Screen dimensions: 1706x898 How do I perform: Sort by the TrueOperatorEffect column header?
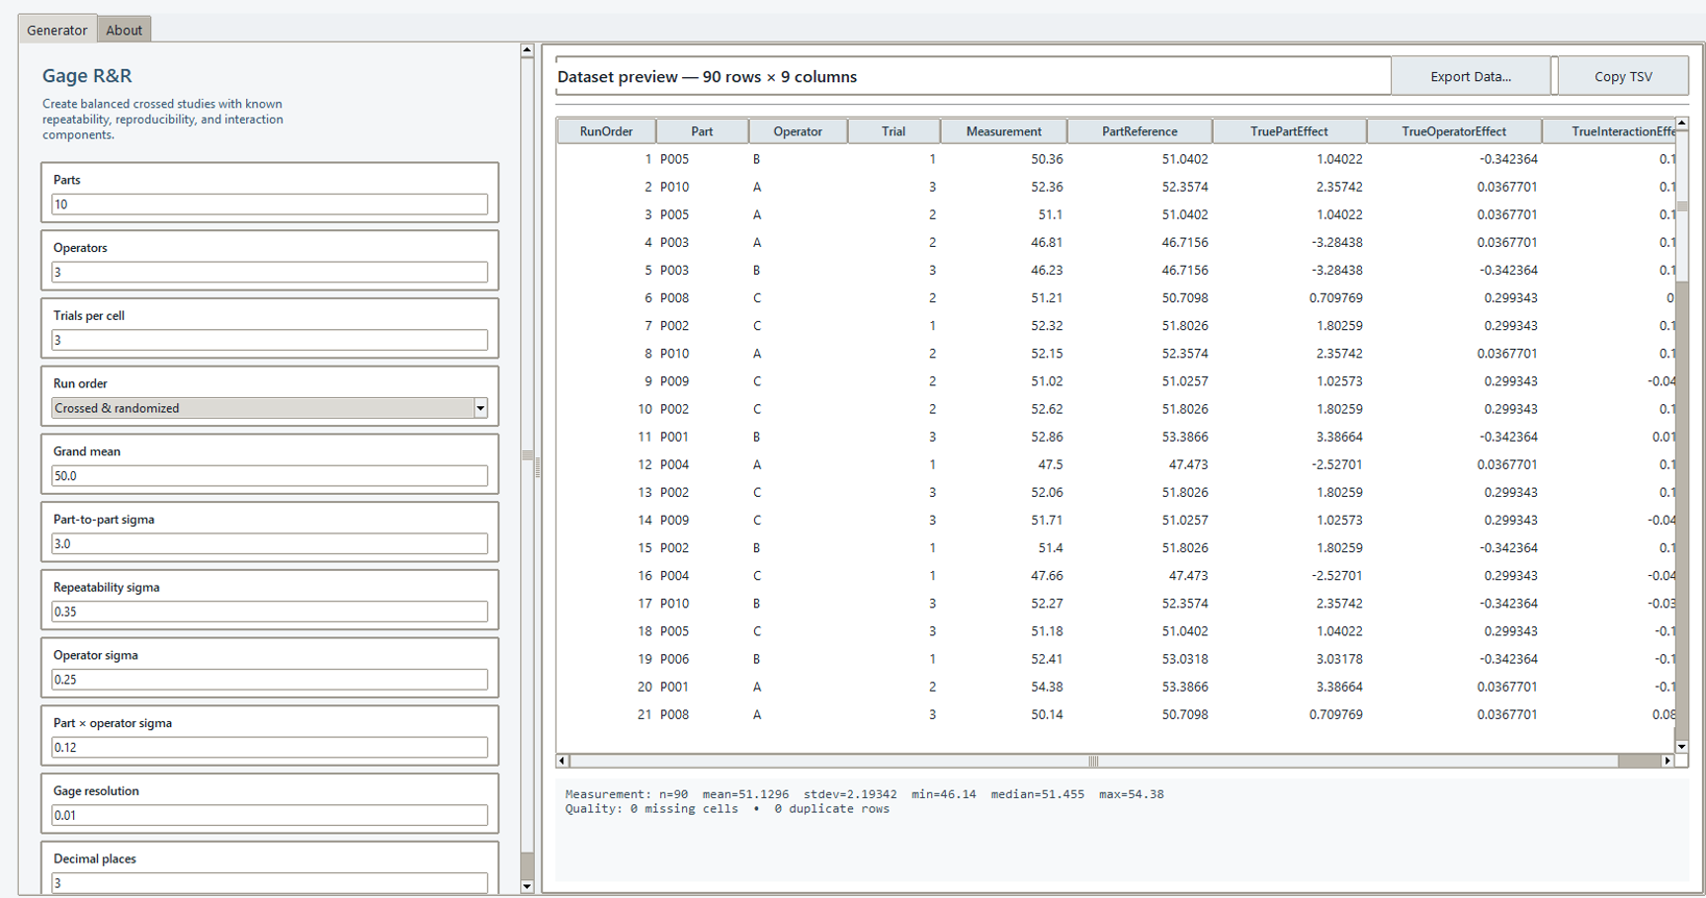[1454, 131]
